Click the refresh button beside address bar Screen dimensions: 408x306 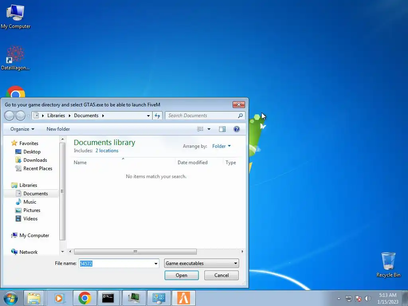(x=157, y=116)
